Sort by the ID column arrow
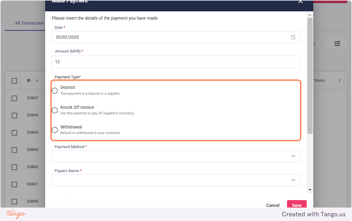 pos(37,80)
